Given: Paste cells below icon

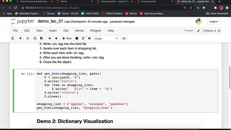Looking at the screenshot, I should click(42, 39).
